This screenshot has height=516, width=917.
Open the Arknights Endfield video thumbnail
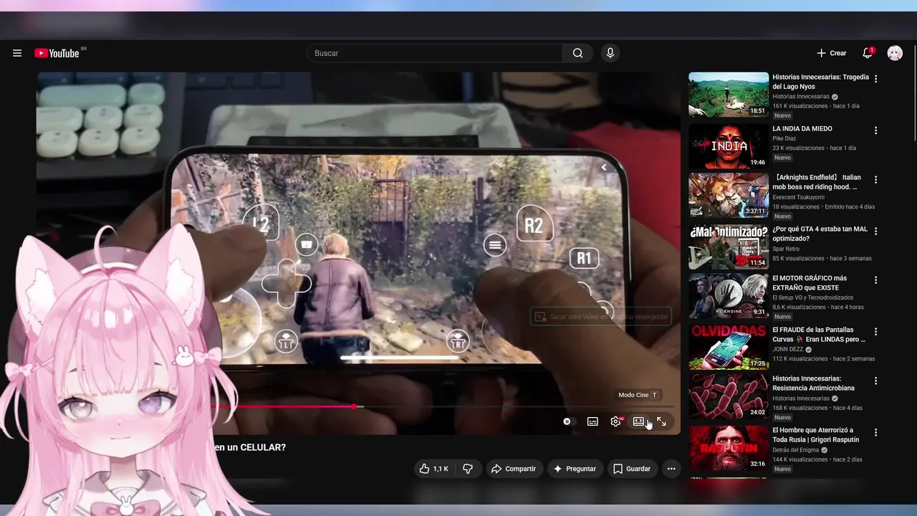tap(729, 195)
